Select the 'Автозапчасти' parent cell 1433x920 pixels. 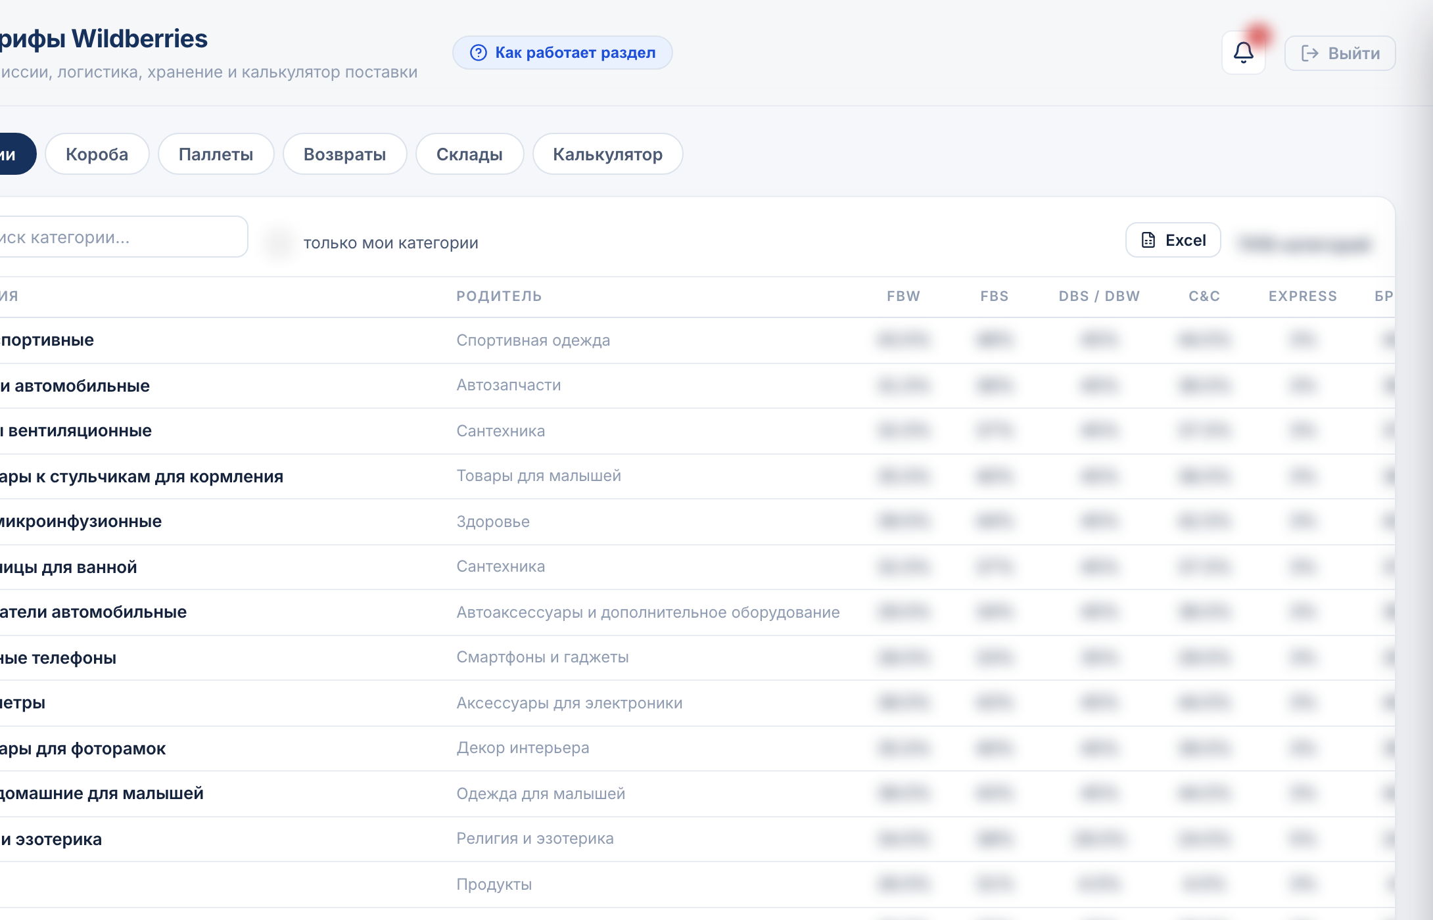point(509,385)
